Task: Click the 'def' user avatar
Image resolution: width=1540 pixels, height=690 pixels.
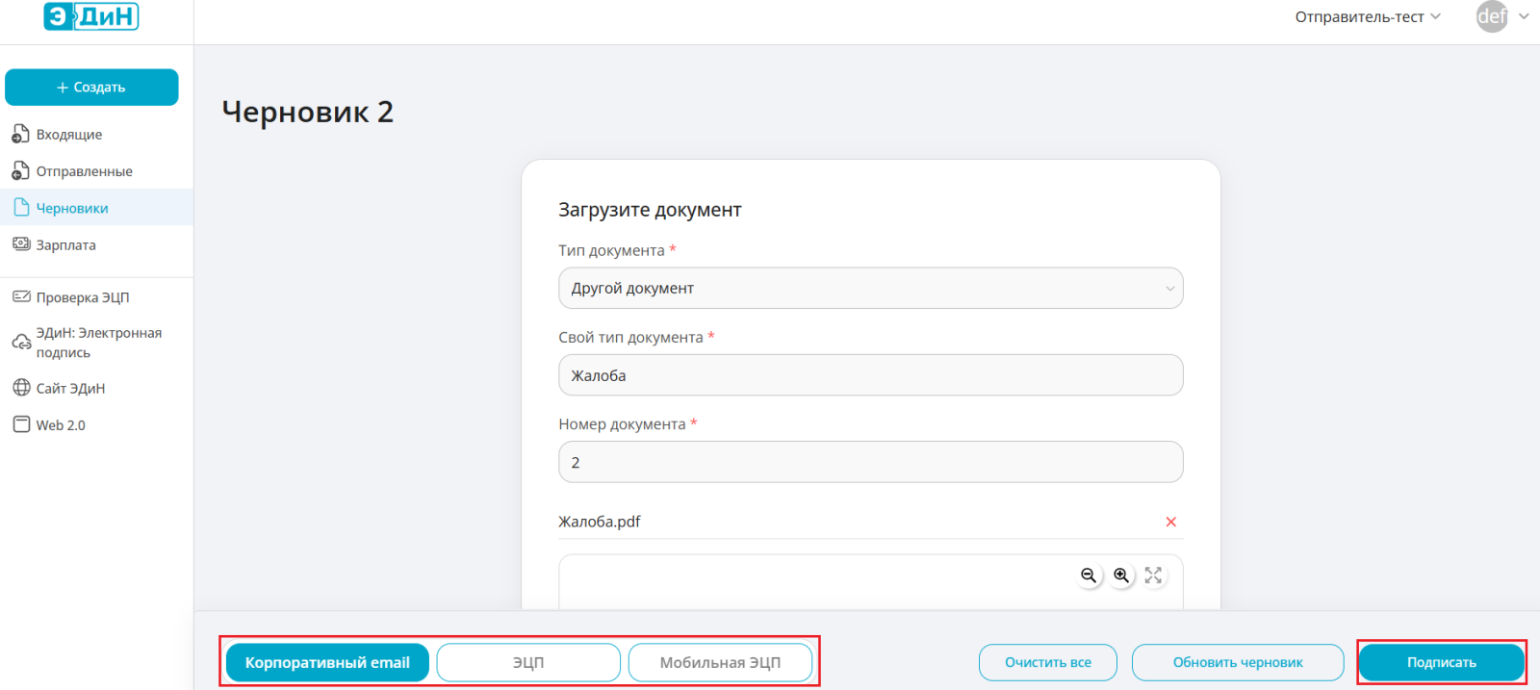Action: (x=1492, y=16)
